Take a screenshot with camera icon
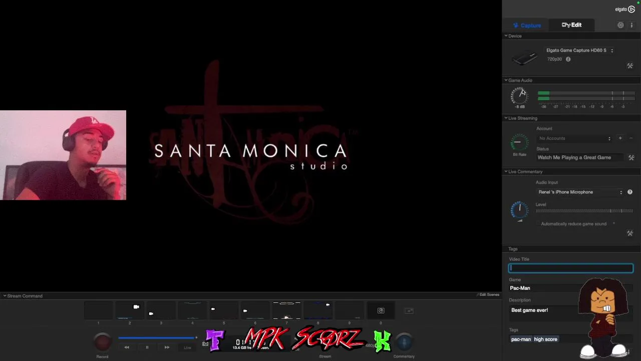This screenshot has width=641, height=361. point(205,344)
